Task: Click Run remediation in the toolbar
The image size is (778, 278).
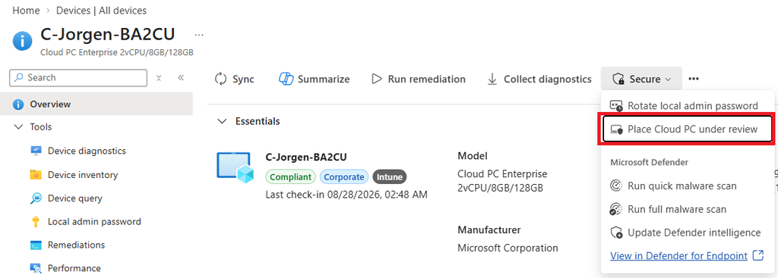Action: pyautogui.click(x=419, y=79)
